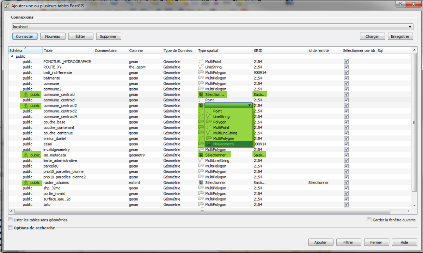Click the polygon icon in the toto row
Viewport: 423px width, 253px height.
coord(201,204)
